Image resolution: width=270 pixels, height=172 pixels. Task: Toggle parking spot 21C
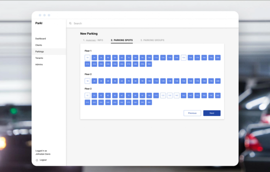88,102
